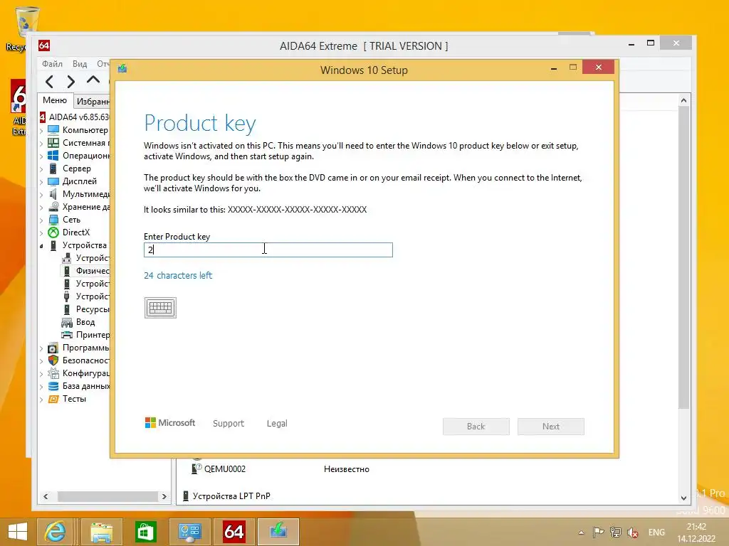
Task: Select the Конфигурация icon in tree
Action: [x=53, y=373]
